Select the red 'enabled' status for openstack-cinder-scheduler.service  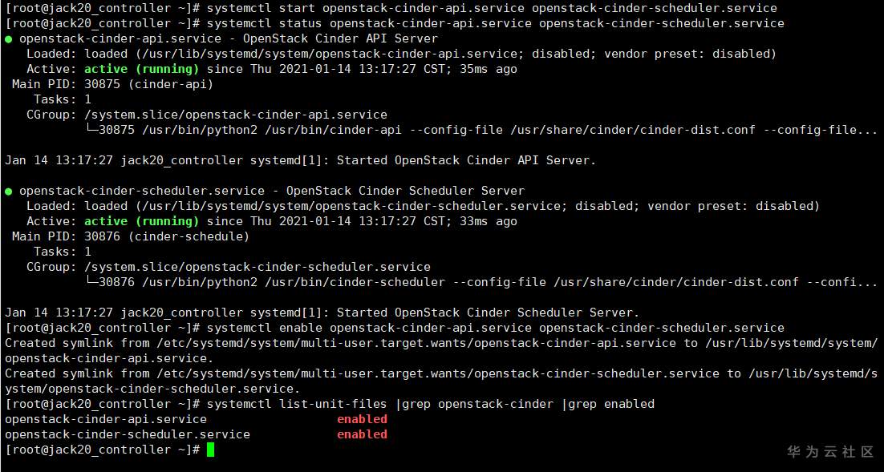coord(362,434)
